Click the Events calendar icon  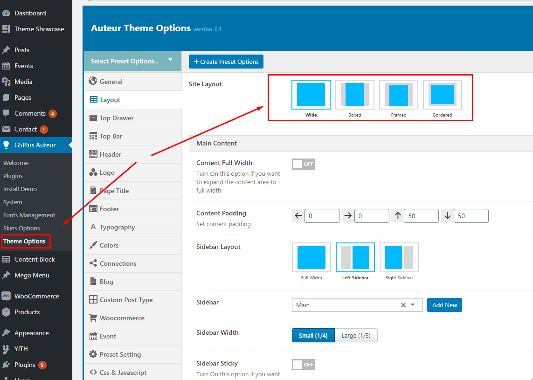tap(6, 66)
